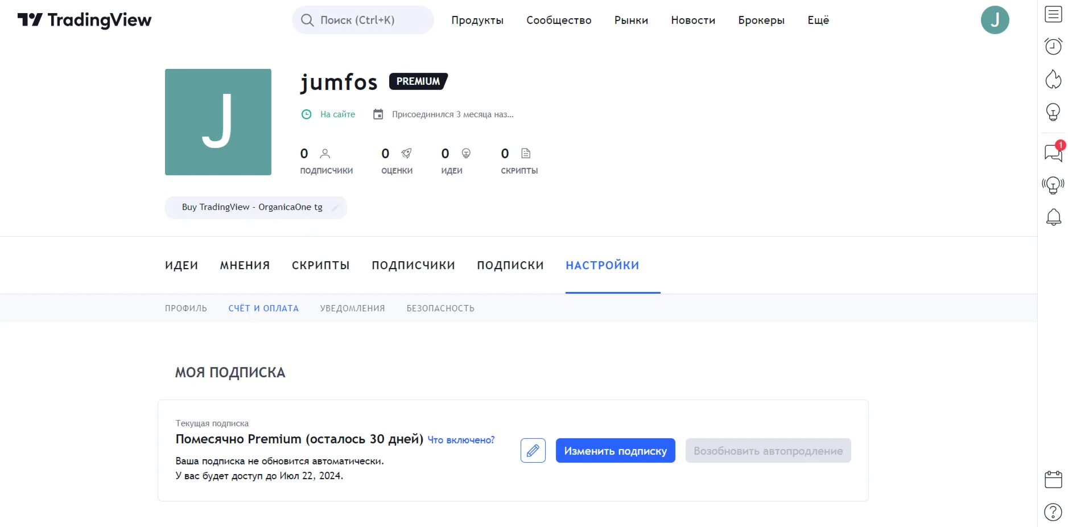Open the Продукты menu
1068x527 pixels.
point(477,20)
